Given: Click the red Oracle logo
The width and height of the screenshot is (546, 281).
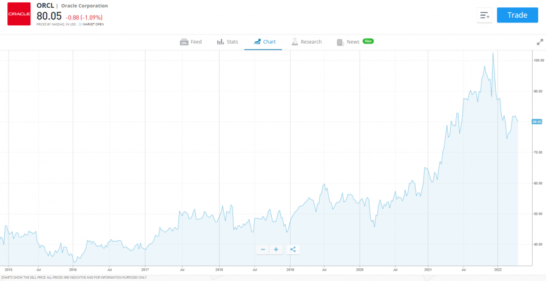Looking at the screenshot, I should [x=19, y=14].
